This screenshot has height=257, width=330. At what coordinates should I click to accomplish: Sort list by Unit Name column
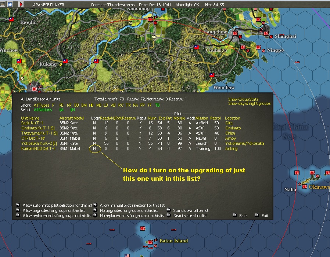point(30,118)
